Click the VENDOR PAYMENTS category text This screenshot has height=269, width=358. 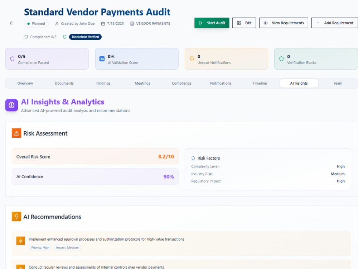(153, 24)
